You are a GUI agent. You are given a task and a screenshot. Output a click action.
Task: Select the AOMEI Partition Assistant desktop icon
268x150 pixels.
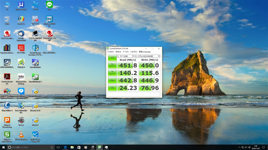coord(7,93)
